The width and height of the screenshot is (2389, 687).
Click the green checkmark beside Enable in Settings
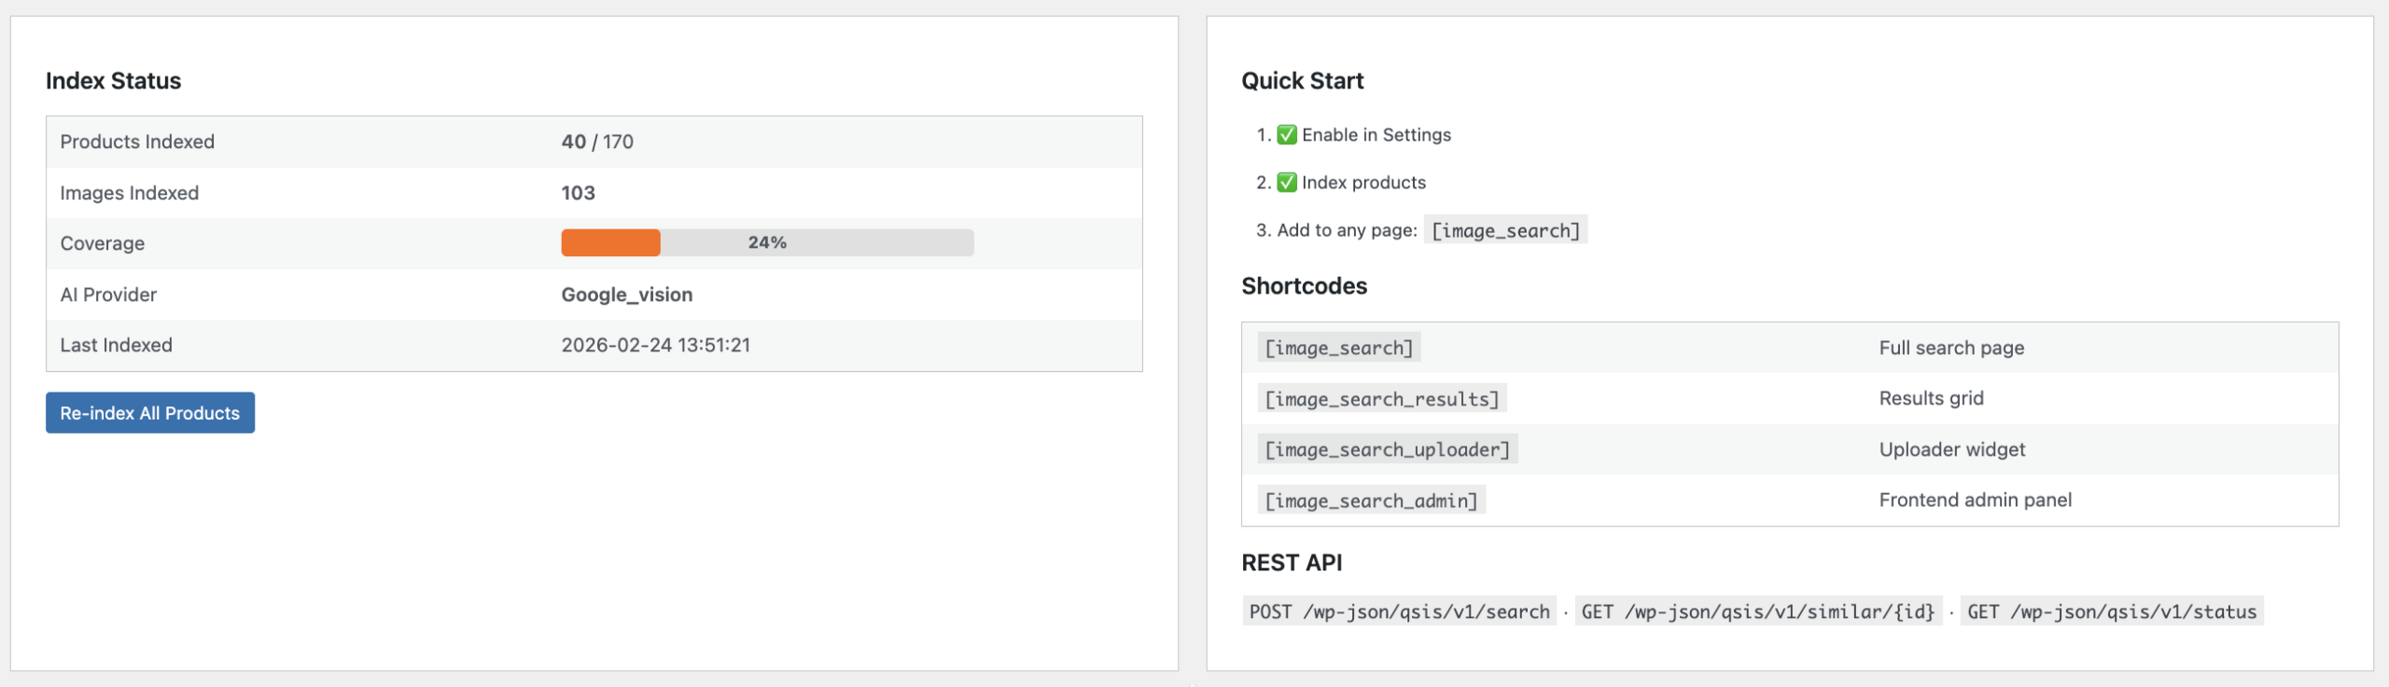tap(1287, 135)
